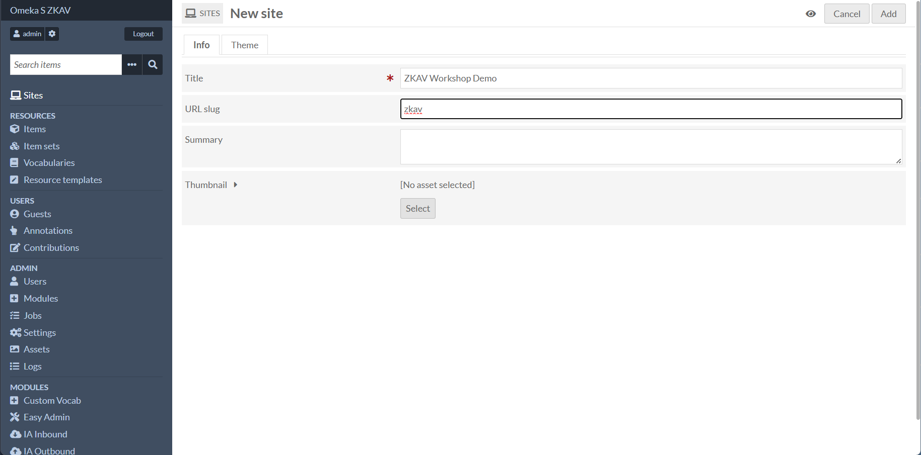The height and width of the screenshot is (455, 921).
Task: Open Custom Vocab module page
Action: (x=52, y=401)
